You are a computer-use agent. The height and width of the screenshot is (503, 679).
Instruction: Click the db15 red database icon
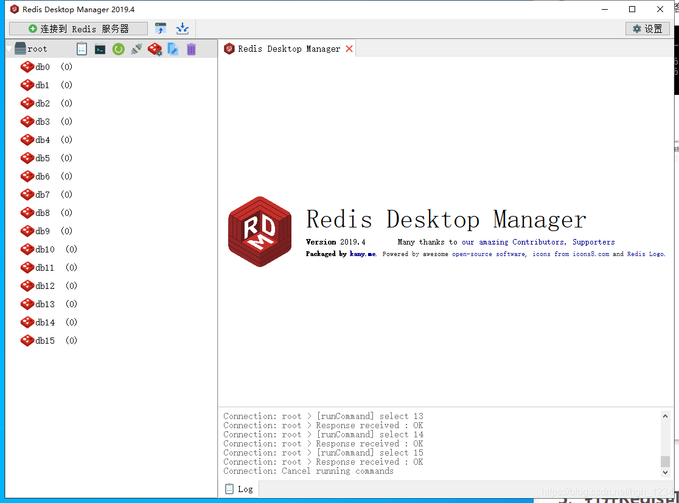click(27, 341)
